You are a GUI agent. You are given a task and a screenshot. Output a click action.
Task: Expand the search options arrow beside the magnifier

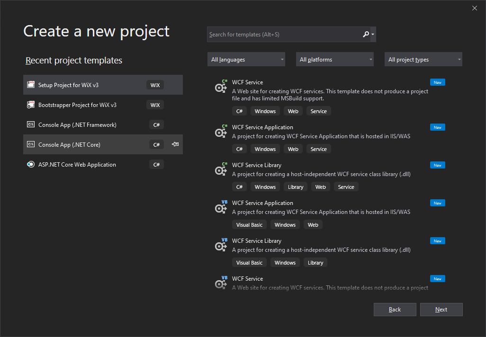[374, 34]
